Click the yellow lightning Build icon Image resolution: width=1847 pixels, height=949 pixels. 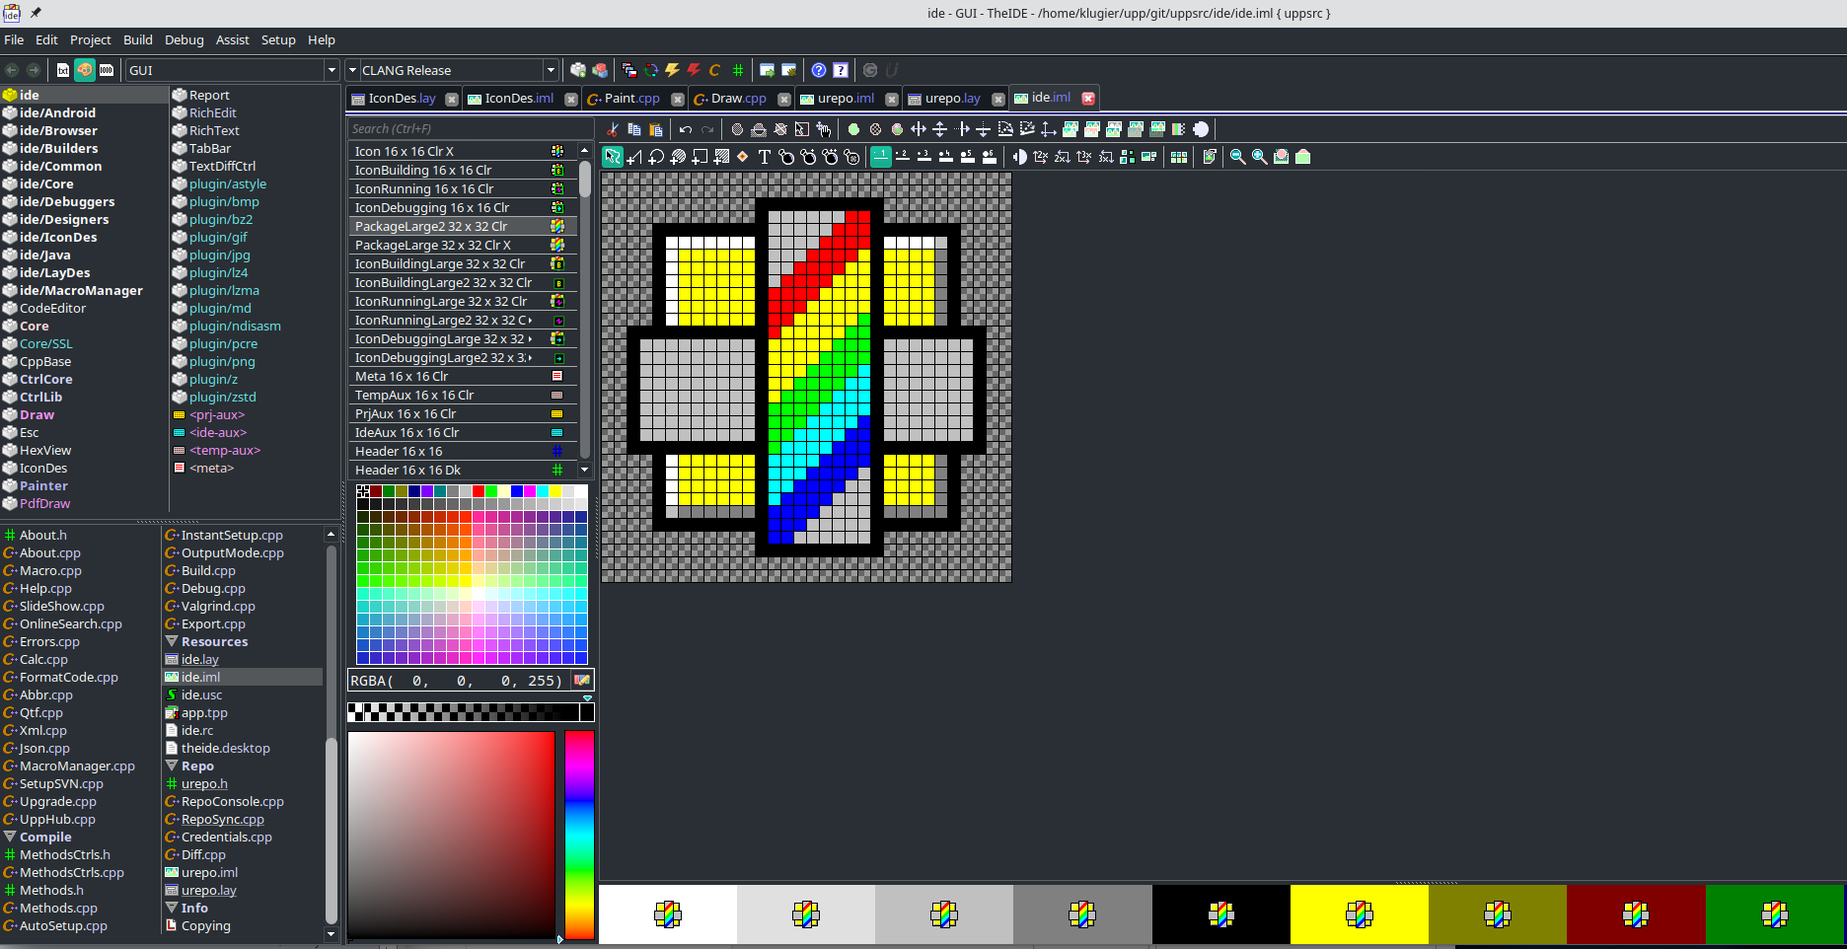(672, 70)
